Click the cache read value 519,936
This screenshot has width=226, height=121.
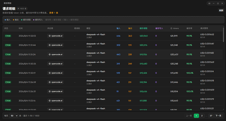pyautogui.click(x=143, y=54)
